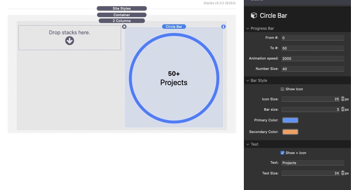The width and height of the screenshot is (351, 190).
Task: Click the Bar size stepper arrows
Action: (343, 109)
